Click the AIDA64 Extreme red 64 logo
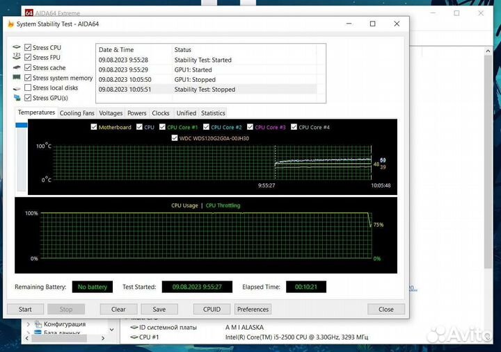501x352 pixels. (x=29, y=12)
